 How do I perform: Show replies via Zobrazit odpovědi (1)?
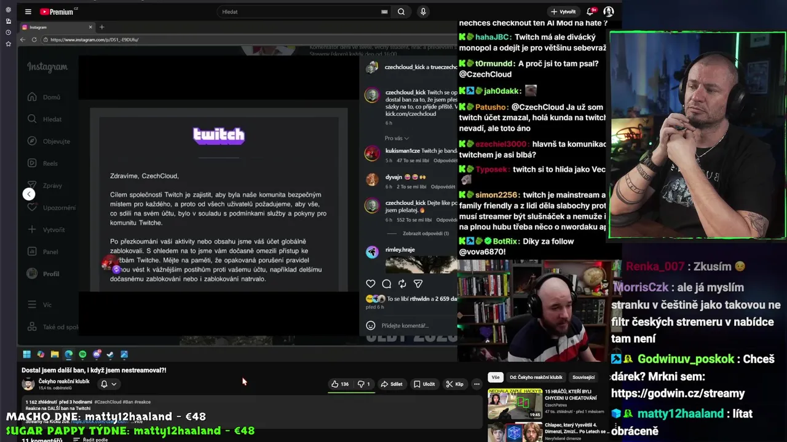(x=425, y=233)
